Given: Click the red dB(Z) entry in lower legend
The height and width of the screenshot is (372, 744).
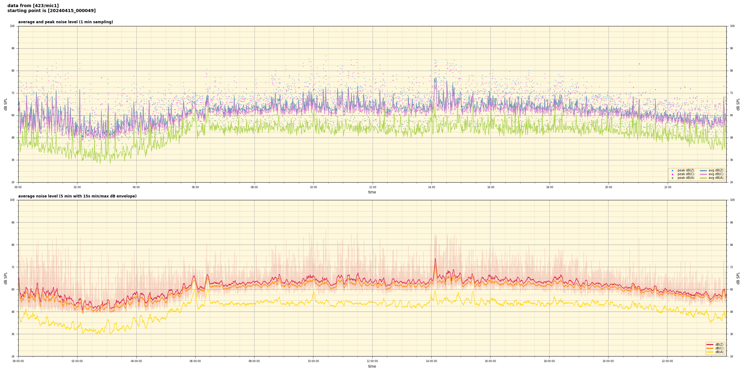Looking at the screenshot, I should pos(710,344).
